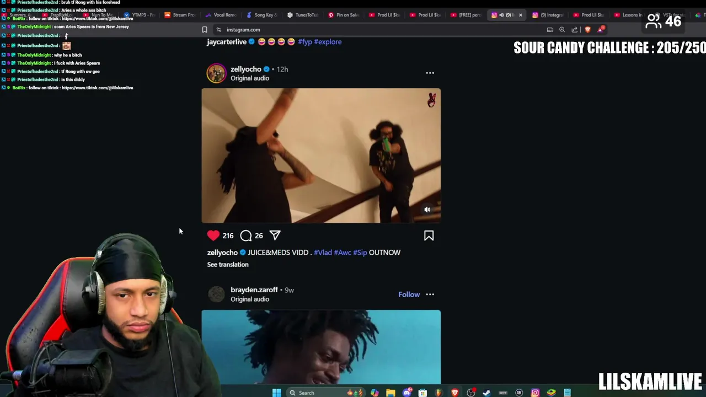The image size is (706, 397).
Task: Switch to the YTMP3 tab
Action: pos(141,15)
